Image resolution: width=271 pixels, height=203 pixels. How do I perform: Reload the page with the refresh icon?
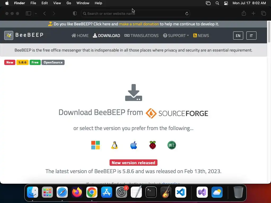(x=187, y=13)
